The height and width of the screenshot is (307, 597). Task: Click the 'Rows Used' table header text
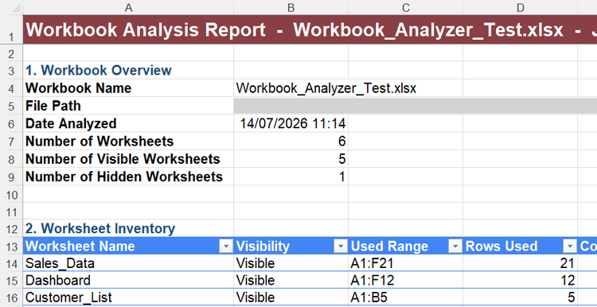tap(501, 246)
